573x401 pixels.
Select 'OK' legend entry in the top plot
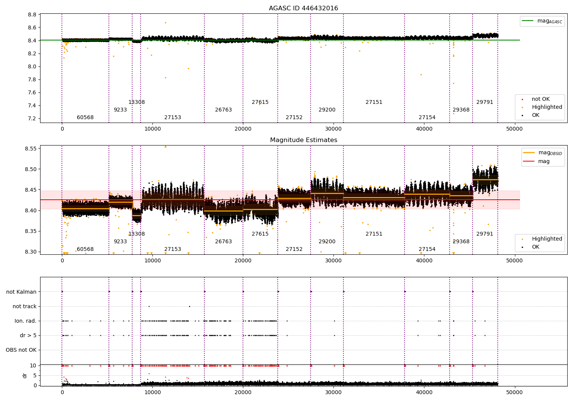tap(536, 115)
